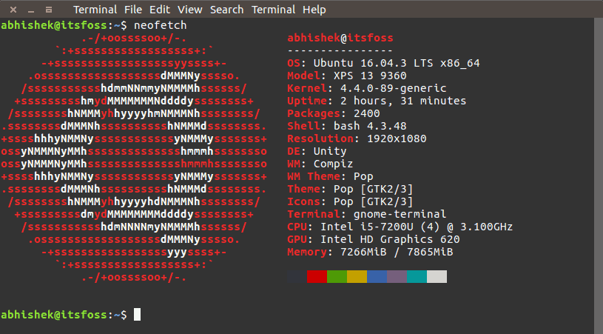603x334 pixels.
Task: Open the Search menu
Action: click(226, 10)
